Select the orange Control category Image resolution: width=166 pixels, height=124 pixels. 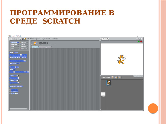click(24, 42)
